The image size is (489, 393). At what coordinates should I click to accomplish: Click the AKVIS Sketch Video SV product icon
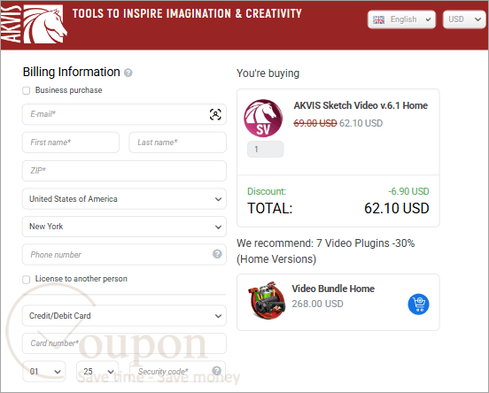(x=263, y=118)
